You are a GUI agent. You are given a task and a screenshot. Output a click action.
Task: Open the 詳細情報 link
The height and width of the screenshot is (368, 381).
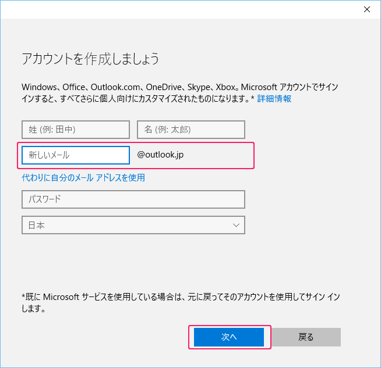274,99
